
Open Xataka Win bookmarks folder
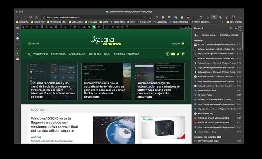(22, 22)
